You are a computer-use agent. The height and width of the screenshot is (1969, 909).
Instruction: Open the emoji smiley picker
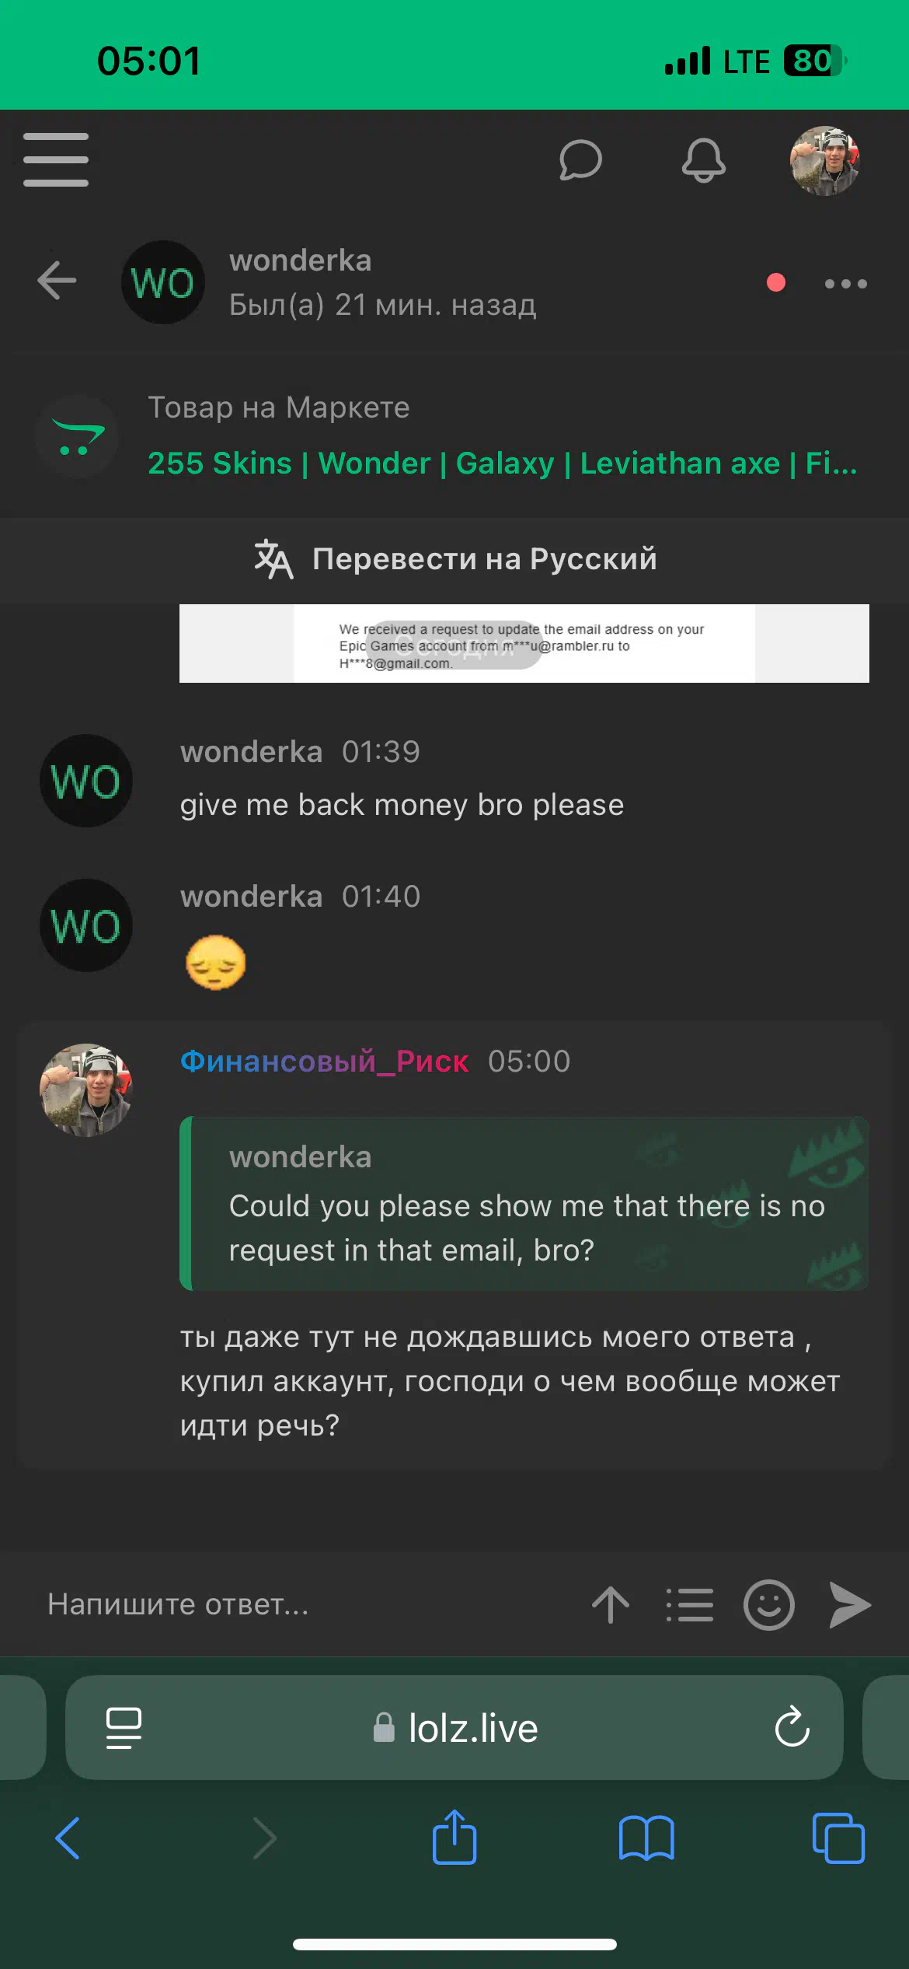(768, 1604)
